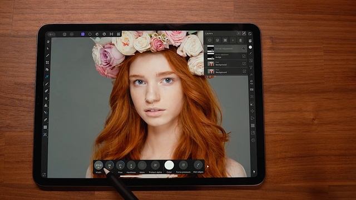Click the edit icon in Layers panel header
The width and height of the screenshot is (356, 200).
pyautogui.click(x=244, y=33)
